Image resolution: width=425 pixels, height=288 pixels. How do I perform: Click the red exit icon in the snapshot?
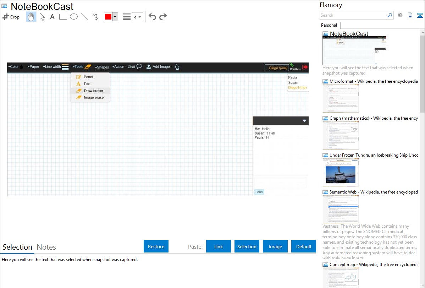(305, 67)
